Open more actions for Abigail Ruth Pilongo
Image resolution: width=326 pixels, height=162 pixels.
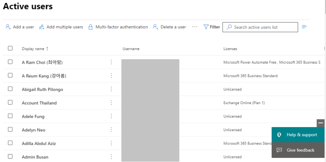pos(111,89)
